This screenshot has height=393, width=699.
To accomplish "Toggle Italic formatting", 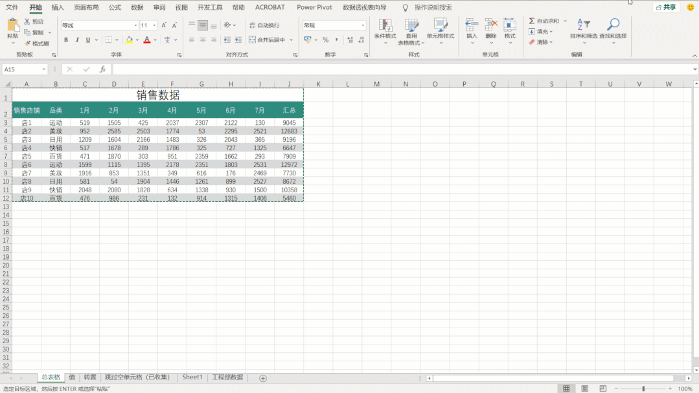I will click(x=77, y=39).
